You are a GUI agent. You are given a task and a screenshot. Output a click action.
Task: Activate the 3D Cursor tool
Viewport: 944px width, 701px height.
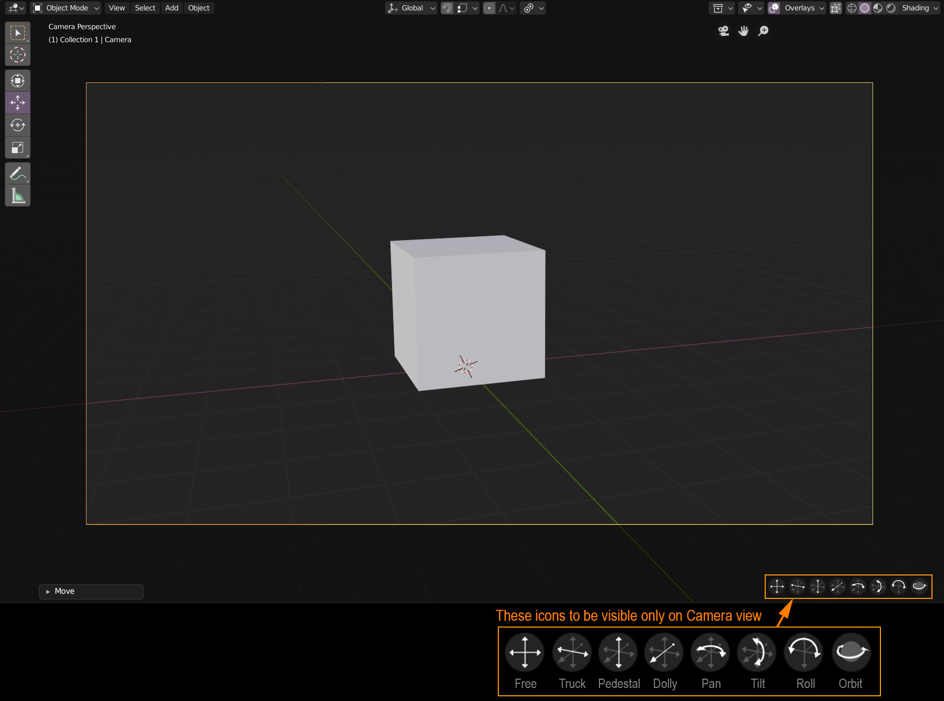(18, 55)
